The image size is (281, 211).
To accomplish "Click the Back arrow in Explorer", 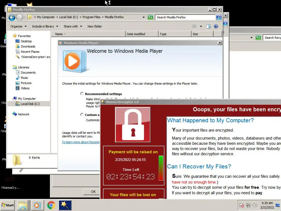I will coord(12,17).
